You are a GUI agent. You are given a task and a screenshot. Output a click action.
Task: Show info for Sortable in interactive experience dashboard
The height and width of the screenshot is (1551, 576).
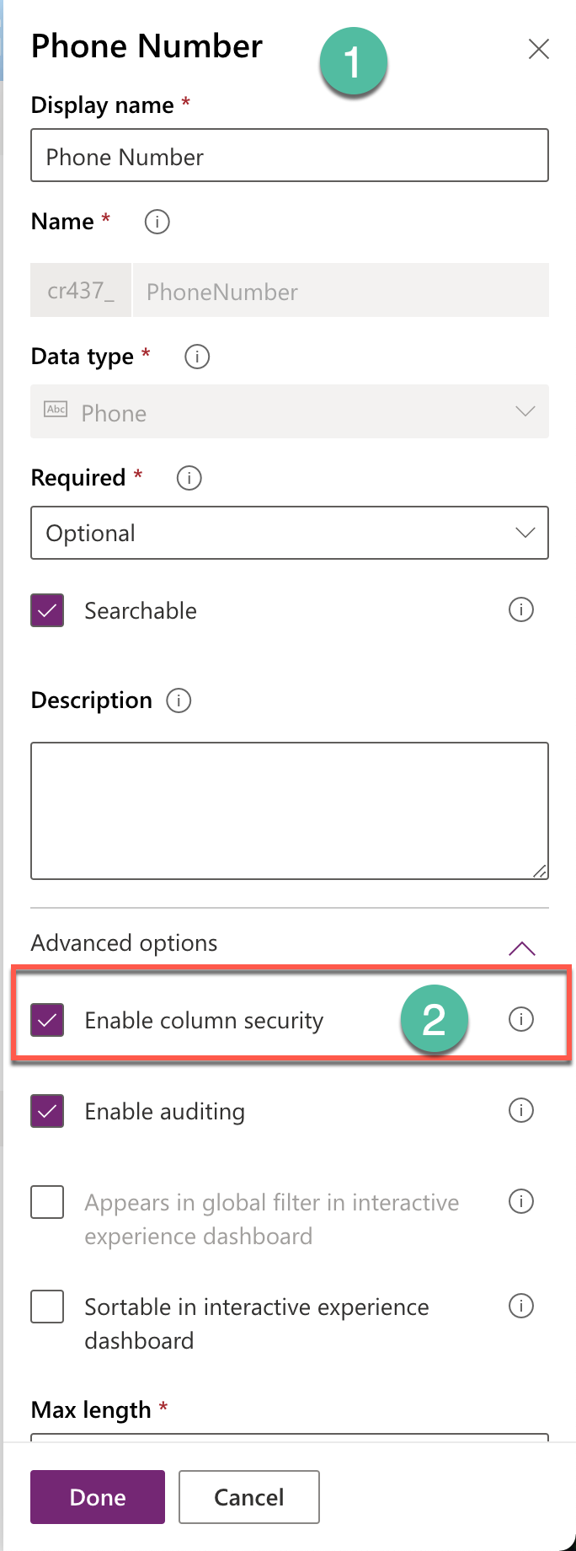point(521,1306)
